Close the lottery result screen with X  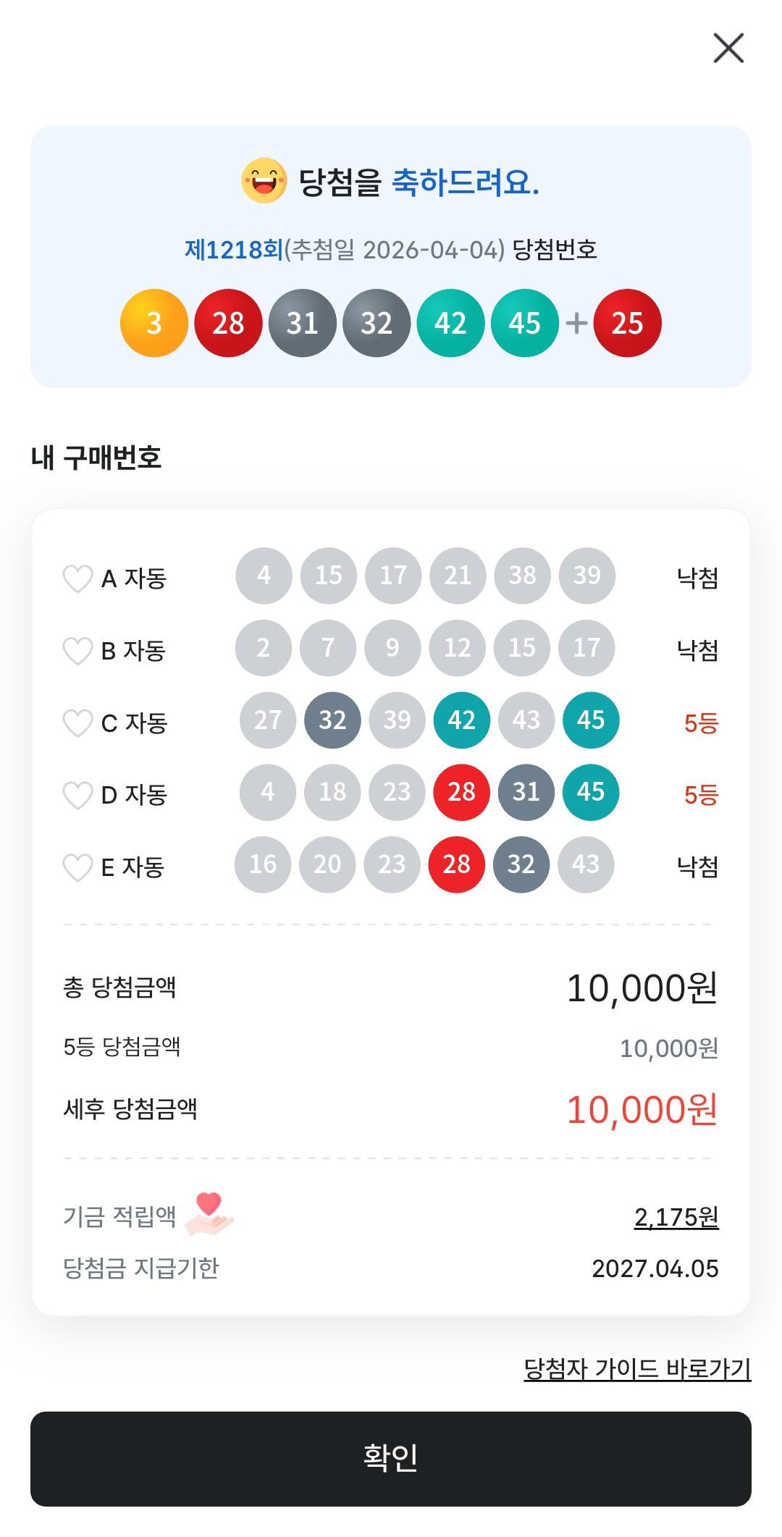[728, 49]
